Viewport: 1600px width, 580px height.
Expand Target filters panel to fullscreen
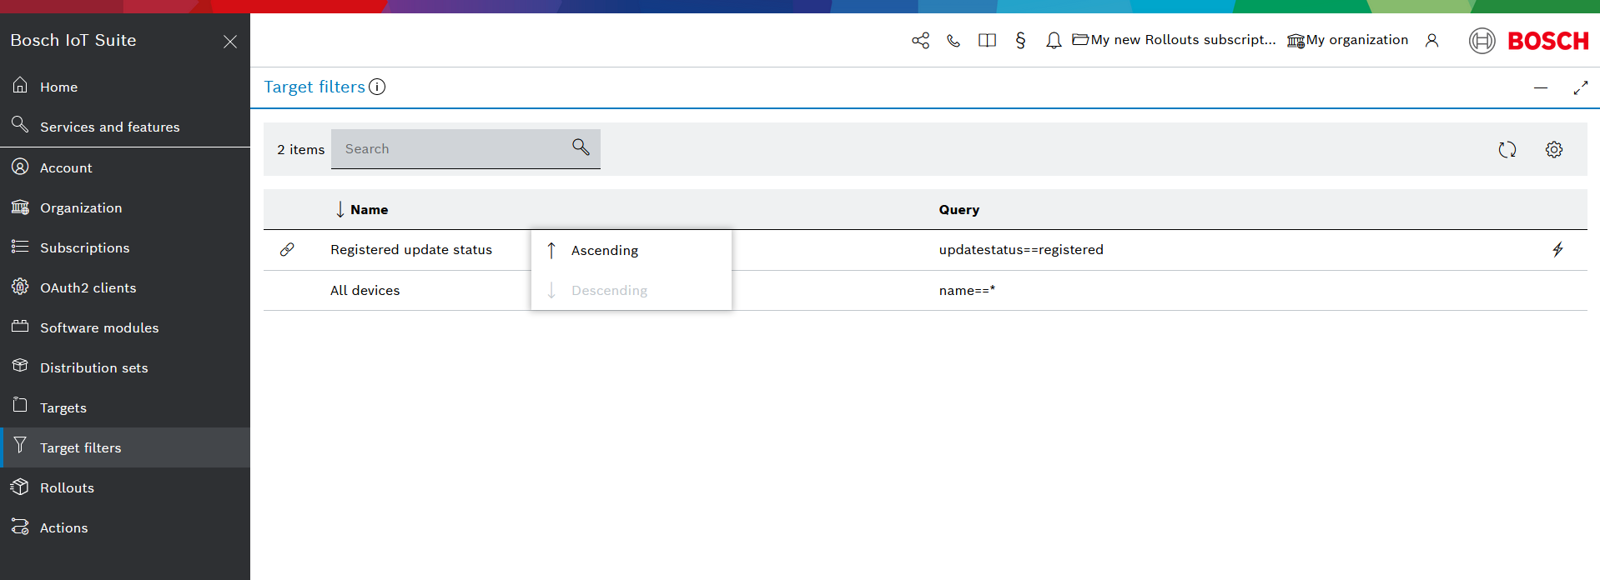click(x=1580, y=87)
